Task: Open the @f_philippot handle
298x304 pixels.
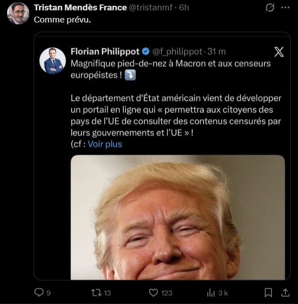Action: pos(178,52)
